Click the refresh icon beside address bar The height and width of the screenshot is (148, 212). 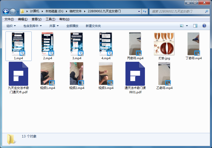[x=144, y=11]
